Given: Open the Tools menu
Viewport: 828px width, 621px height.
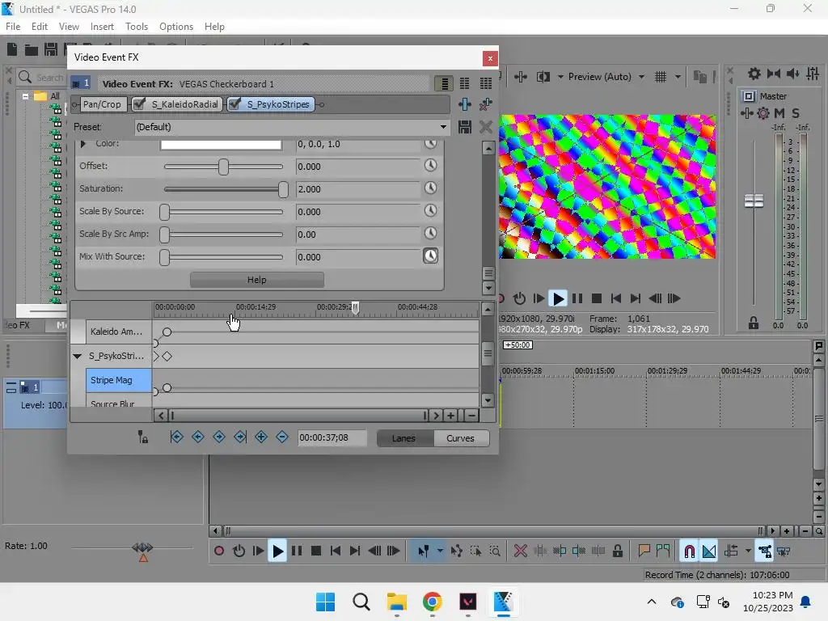Looking at the screenshot, I should 137,27.
